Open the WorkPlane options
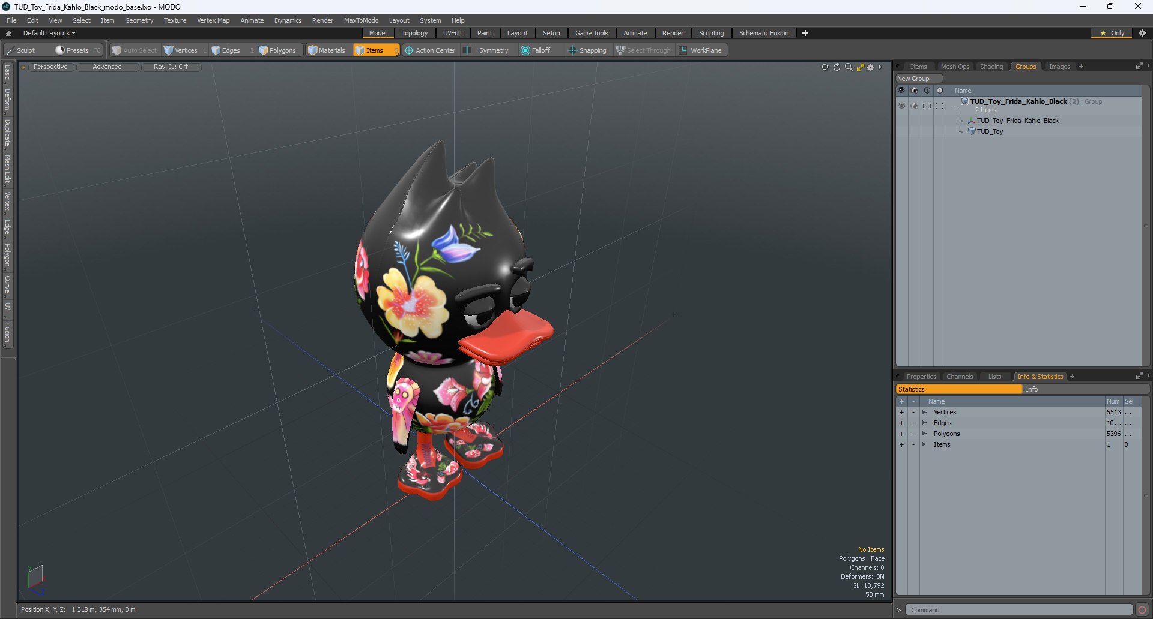 point(701,50)
